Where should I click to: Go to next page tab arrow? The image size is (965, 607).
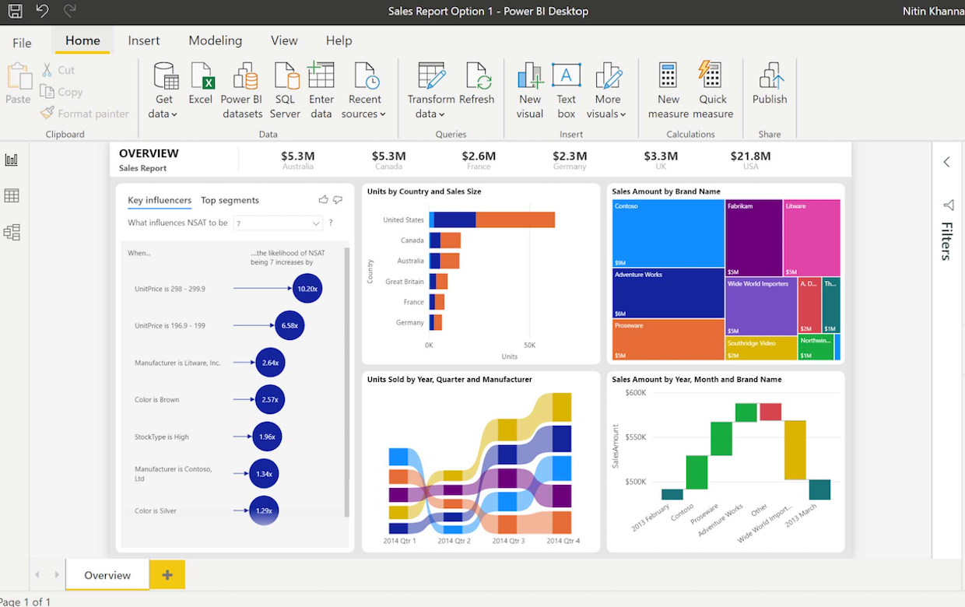[x=56, y=575]
